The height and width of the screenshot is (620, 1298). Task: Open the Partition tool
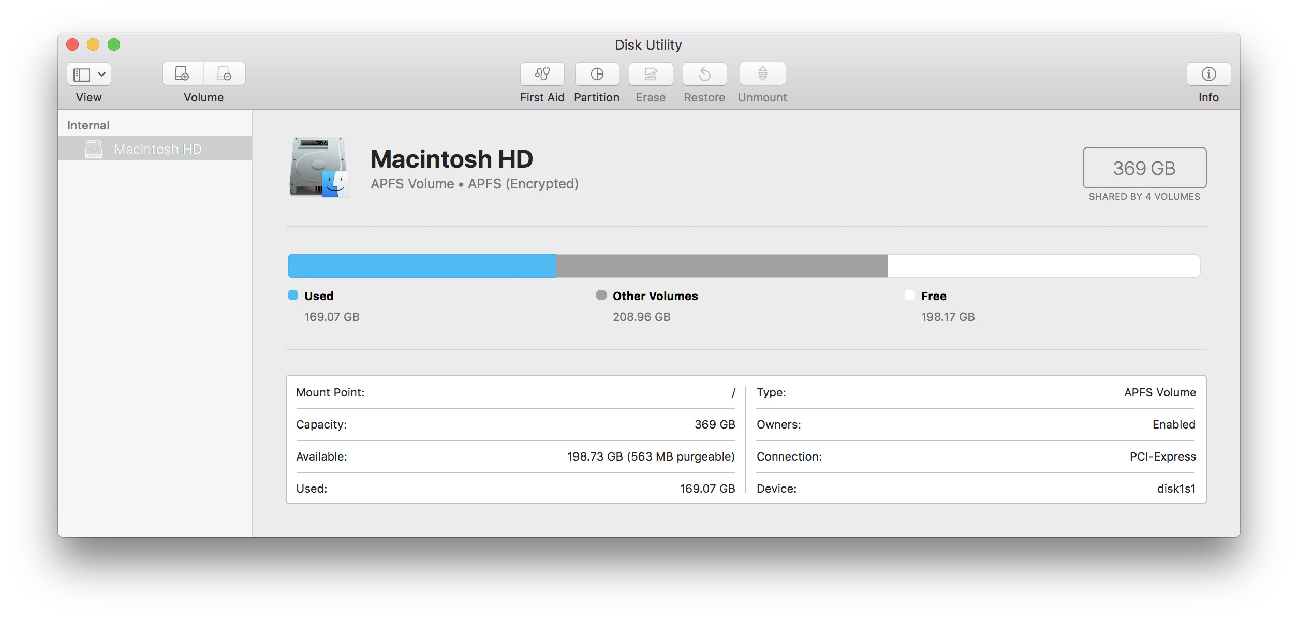coord(597,74)
